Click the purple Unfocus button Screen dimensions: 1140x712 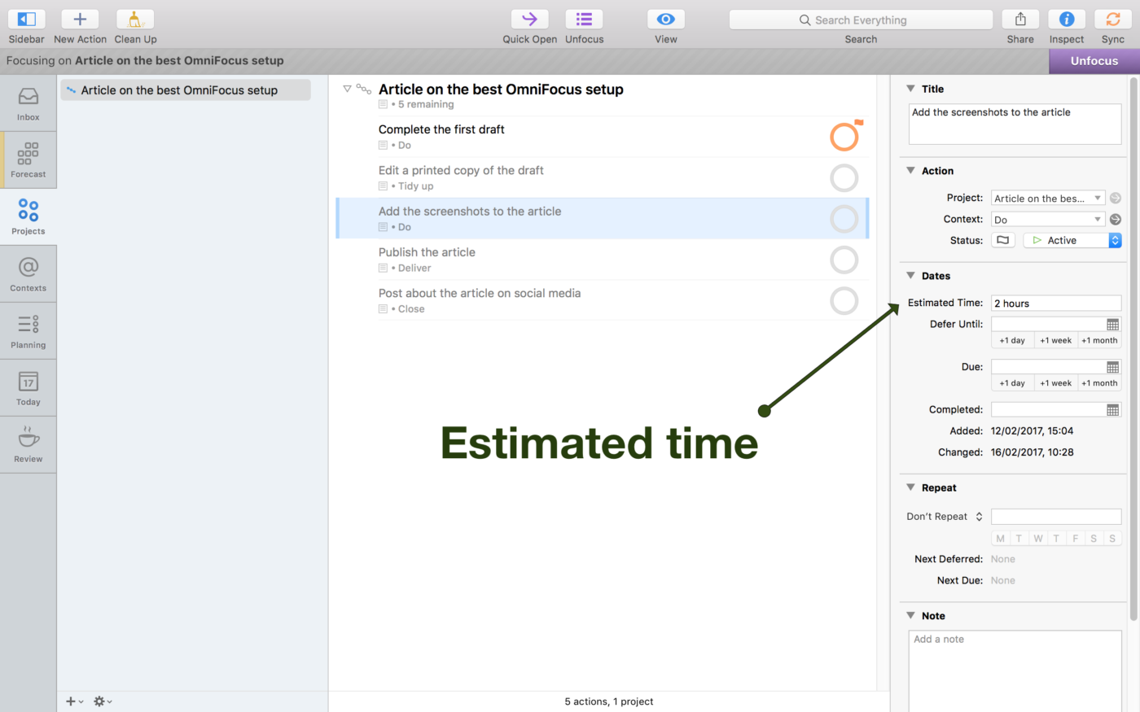click(x=1094, y=61)
